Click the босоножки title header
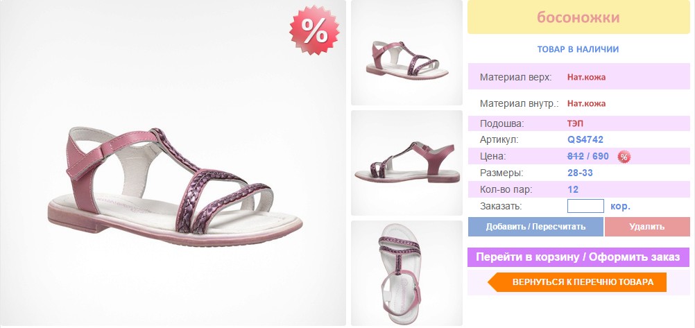Screen dimensions: 695x328 click(x=578, y=17)
